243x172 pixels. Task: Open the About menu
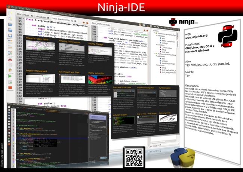coord(72,15)
